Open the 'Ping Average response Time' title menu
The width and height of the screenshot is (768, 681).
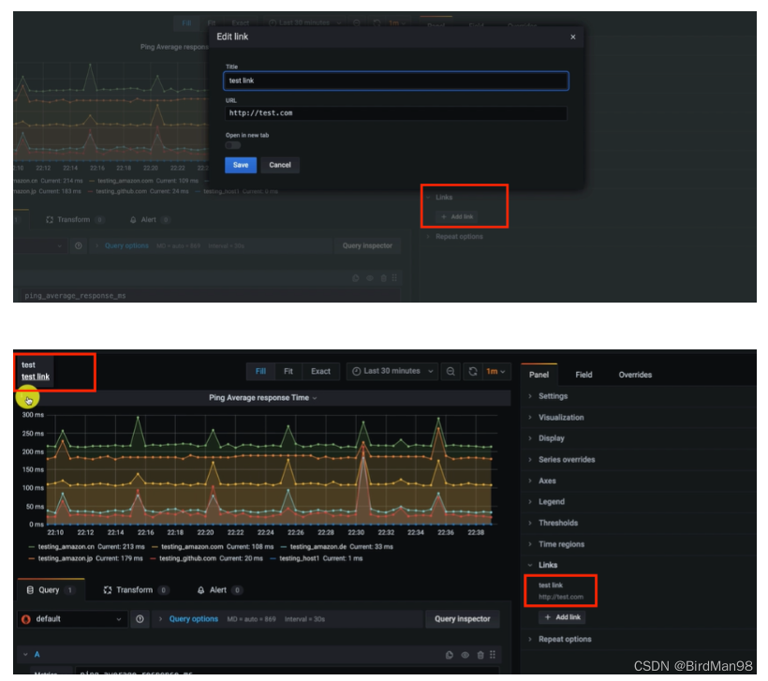pyautogui.click(x=263, y=398)
